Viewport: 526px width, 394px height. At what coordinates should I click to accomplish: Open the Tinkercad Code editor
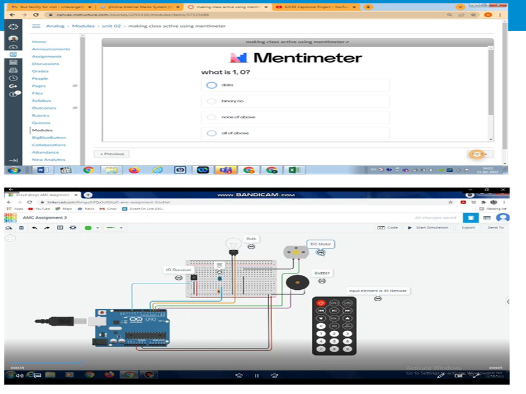click(x=388, y=227)
